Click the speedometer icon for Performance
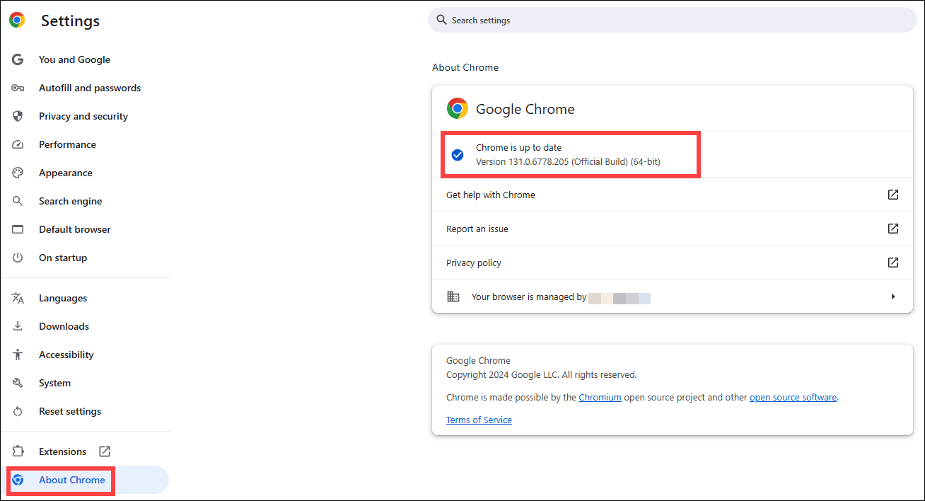 pos(18,144)
